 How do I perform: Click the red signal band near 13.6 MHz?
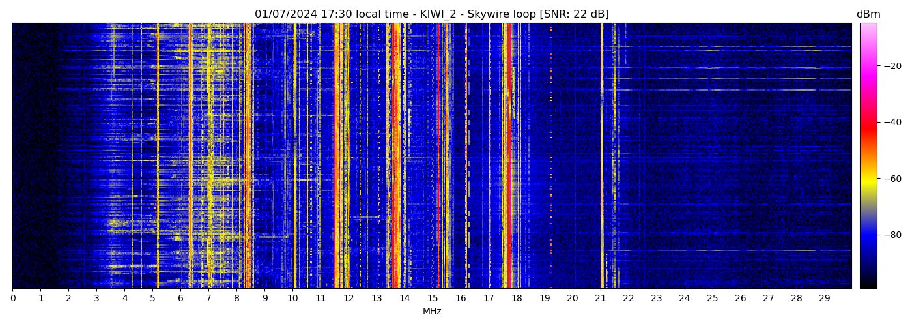[394, 156]
